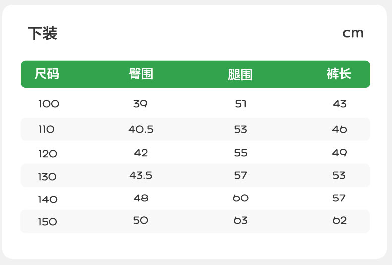The width and height of the screenshot is (392, 265).
Task: Click hip value 43.5 for size 130
Action: 141,176
